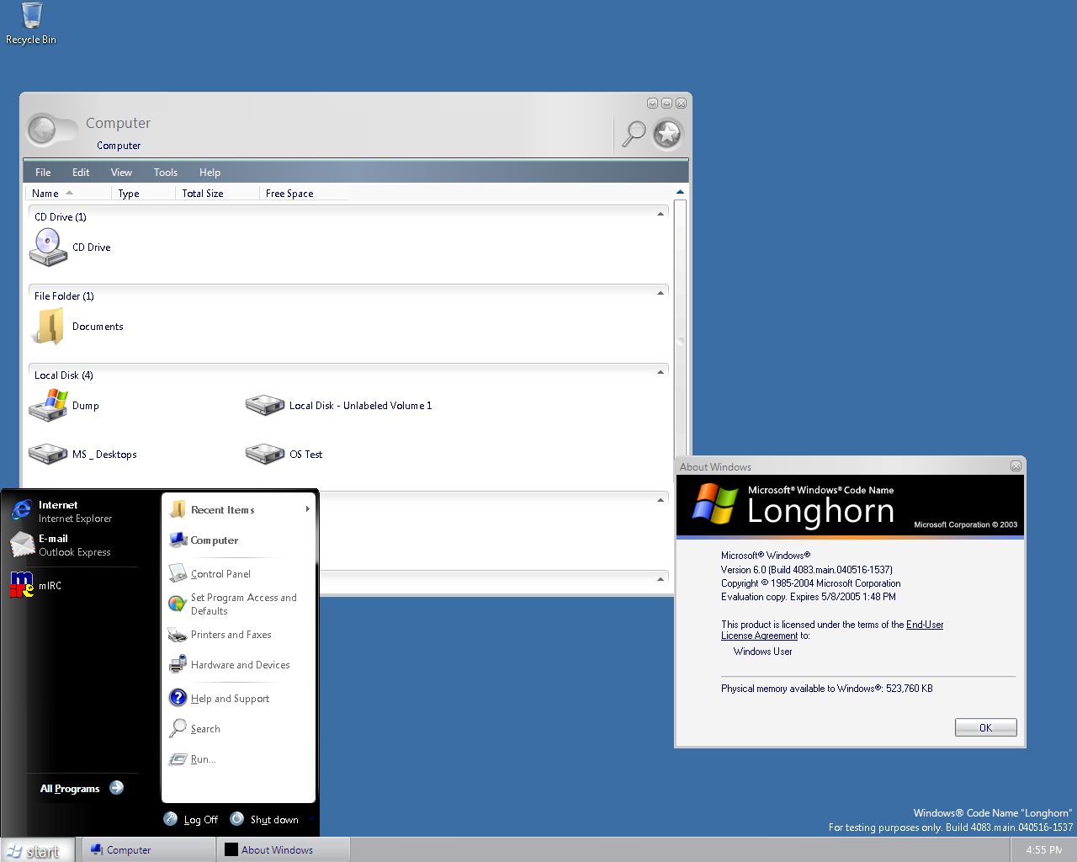
Task: Click the star favorites icon
Action: coord(667,133)
